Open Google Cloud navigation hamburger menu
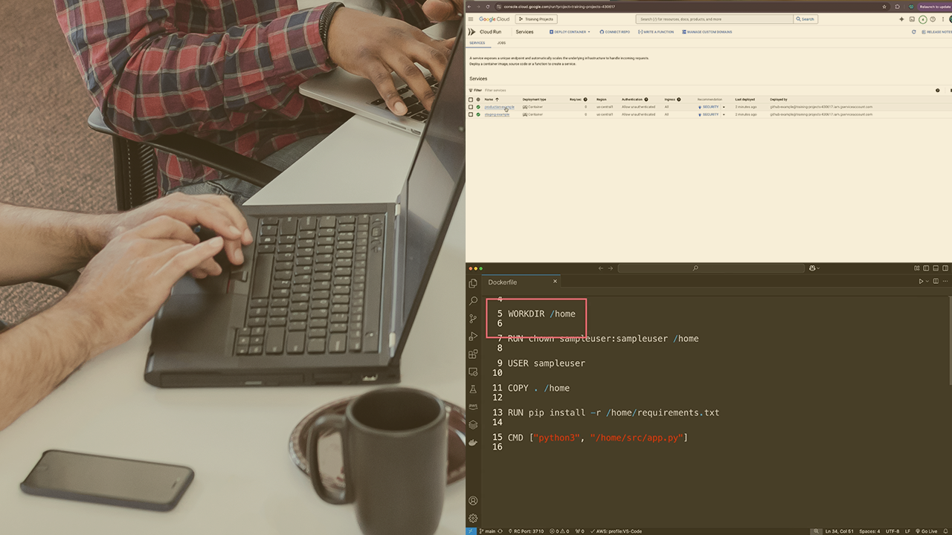The image size is (952, 535). coord(471,19)
